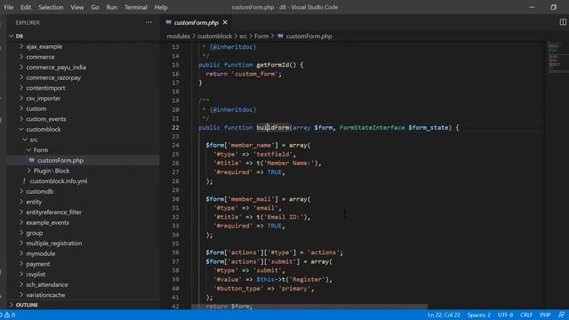Expand the custom_events folder

(x=21, y=119)
